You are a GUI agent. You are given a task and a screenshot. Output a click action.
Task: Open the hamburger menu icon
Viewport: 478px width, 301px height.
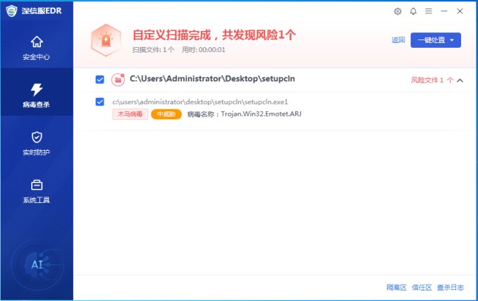[x=429, y=11]
